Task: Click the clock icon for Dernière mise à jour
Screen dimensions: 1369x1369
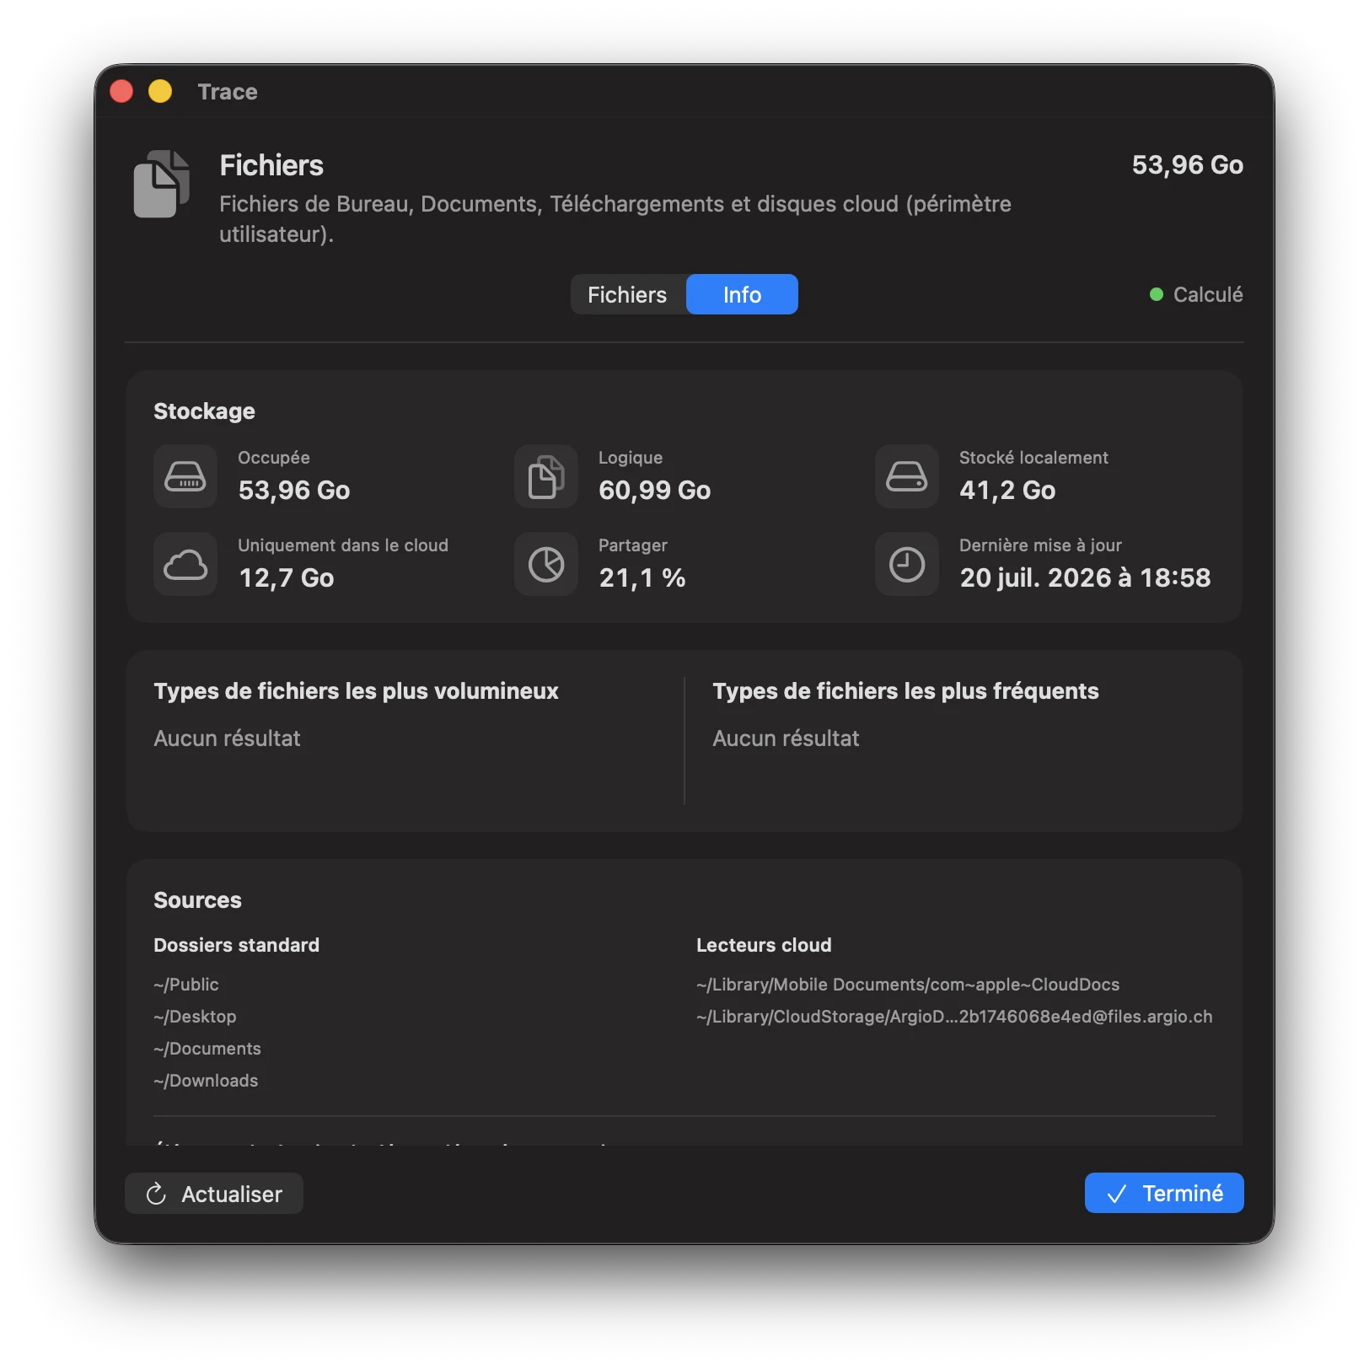Action: tap(907, 564)
